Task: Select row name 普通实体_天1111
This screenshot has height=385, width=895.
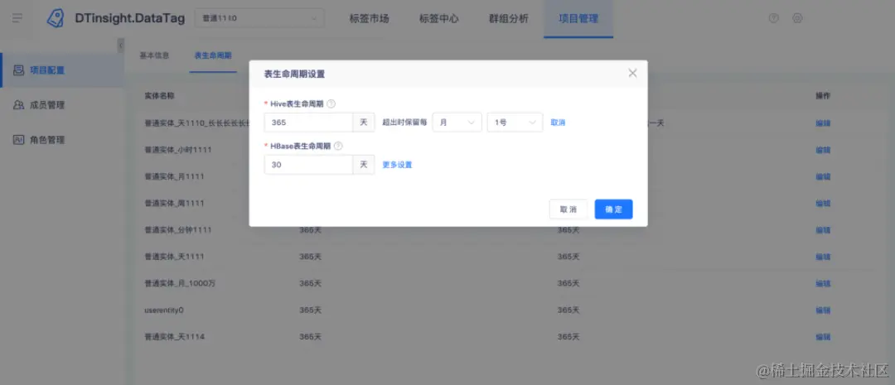Action: [174, 257]
